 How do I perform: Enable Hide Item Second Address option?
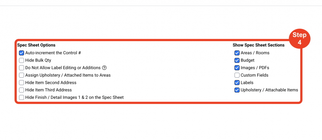pos(21,82)
